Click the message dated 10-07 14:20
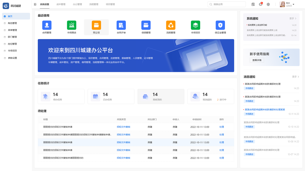Image resolution: width=305 pixels, height=171 pixels. click(271, 152)
